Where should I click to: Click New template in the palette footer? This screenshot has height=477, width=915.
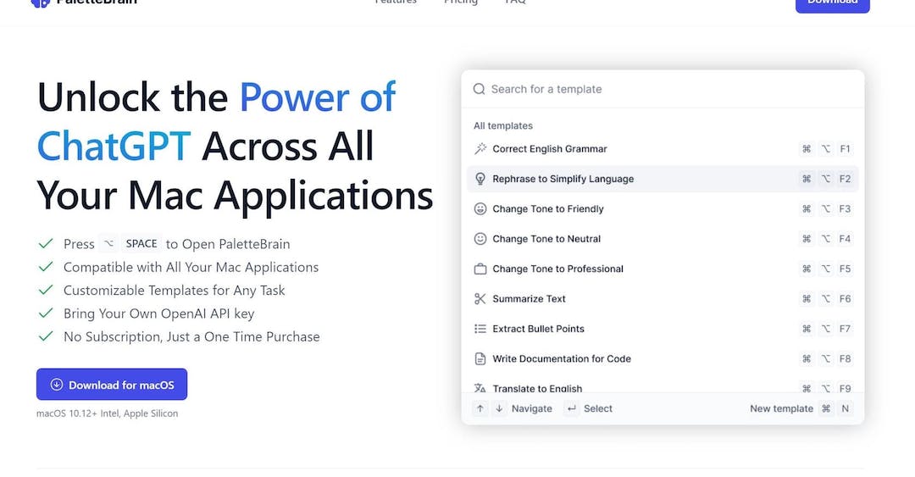point(781,408)
